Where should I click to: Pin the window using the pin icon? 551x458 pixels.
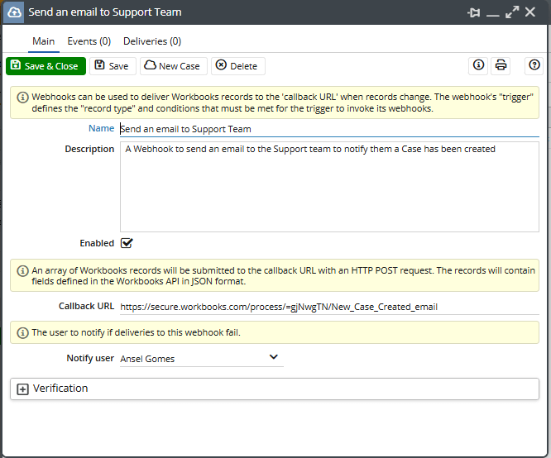tap(474, 13)
